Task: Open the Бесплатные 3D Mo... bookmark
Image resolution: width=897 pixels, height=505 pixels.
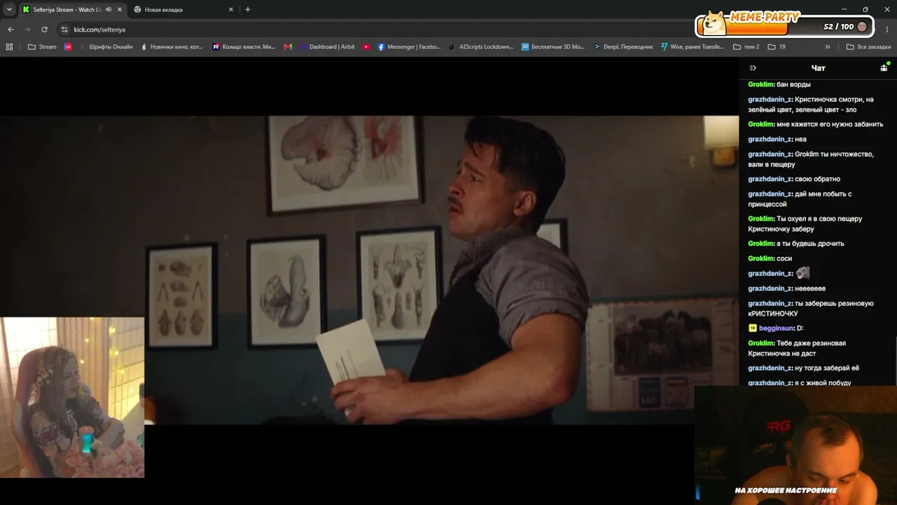Action: [x=553, y=47]
